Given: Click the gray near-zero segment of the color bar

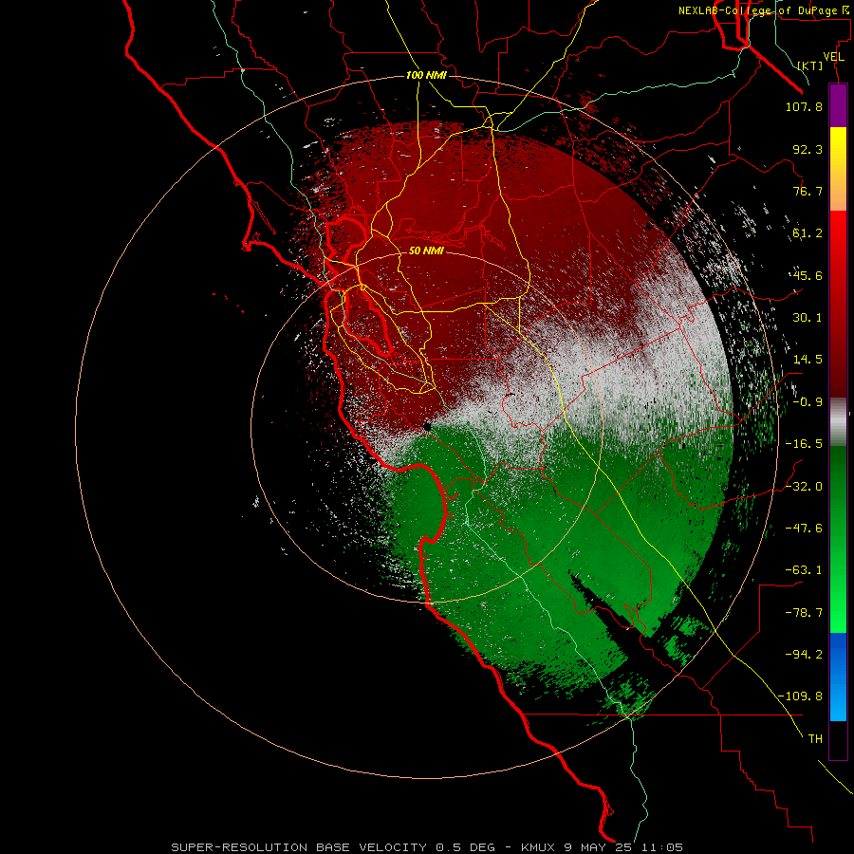Looking at the screenshot, I should click(x=838, y=422).
